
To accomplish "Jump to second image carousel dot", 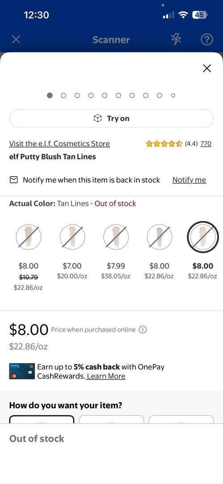I will [63, 96].
